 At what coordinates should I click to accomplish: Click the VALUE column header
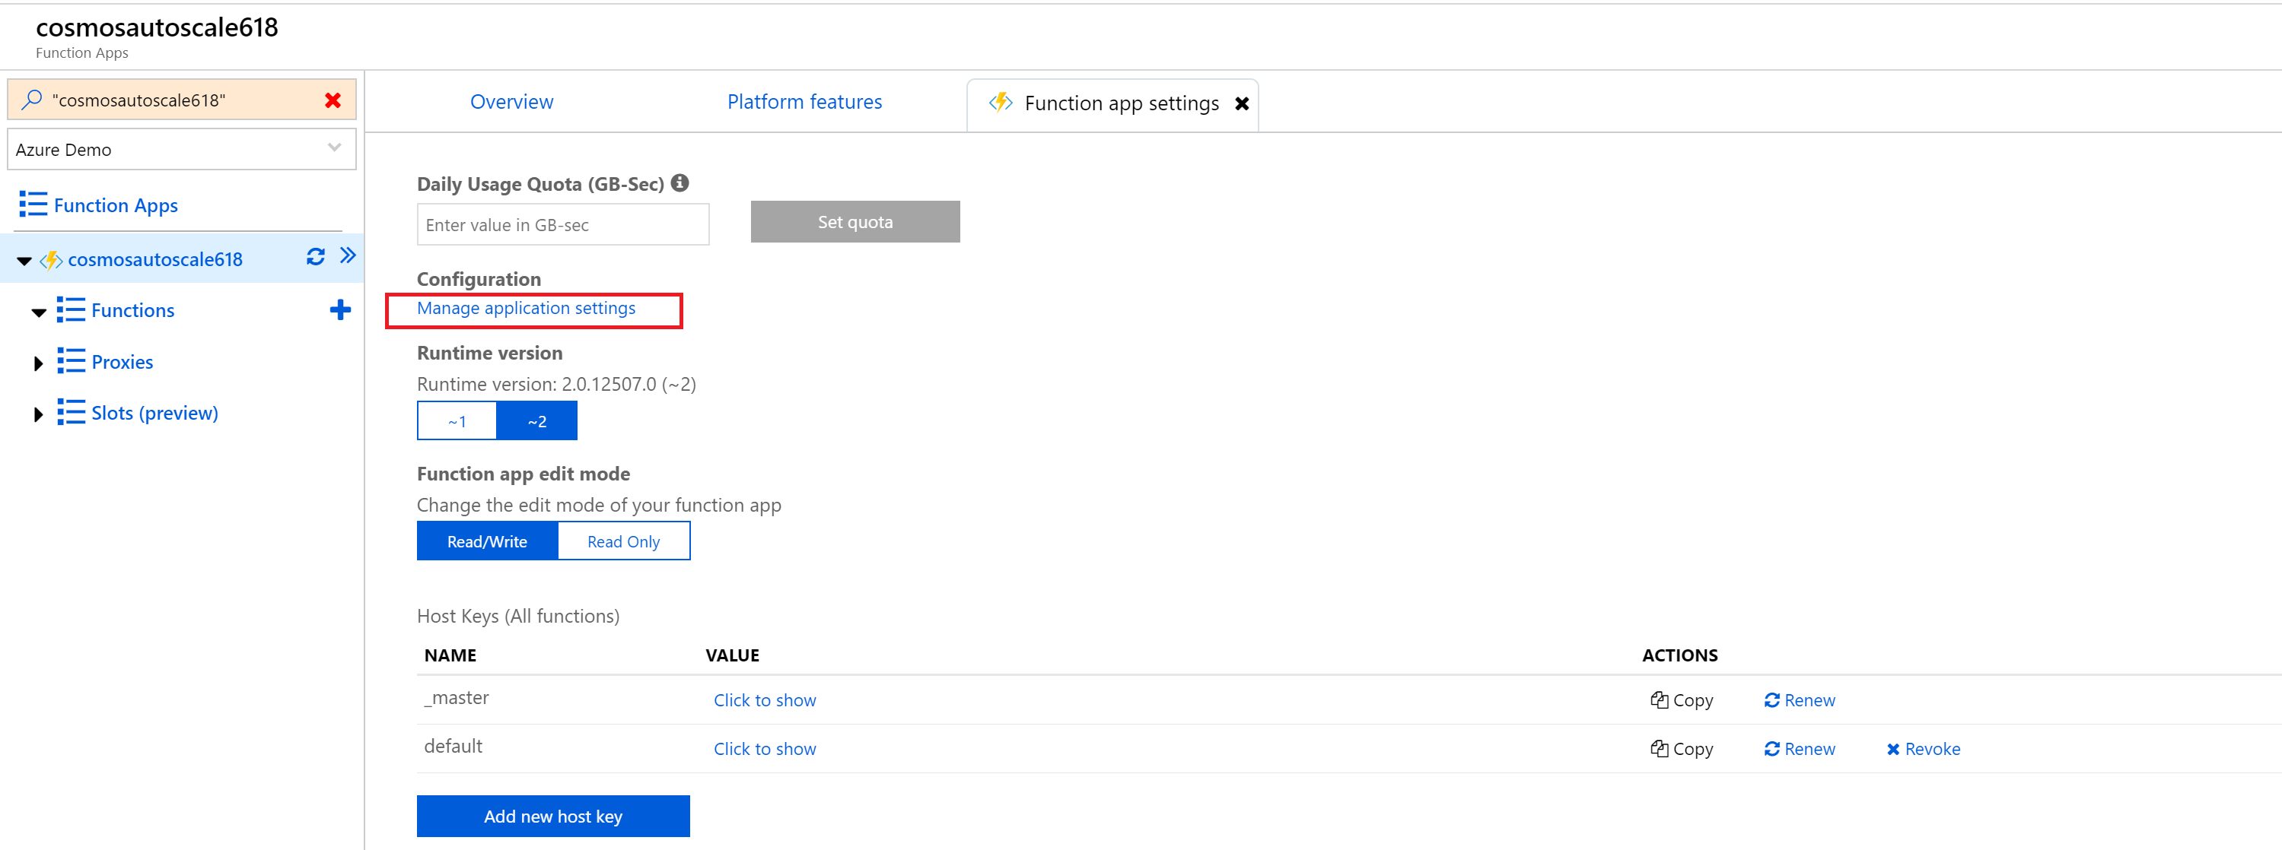click(x=733, y=655)
